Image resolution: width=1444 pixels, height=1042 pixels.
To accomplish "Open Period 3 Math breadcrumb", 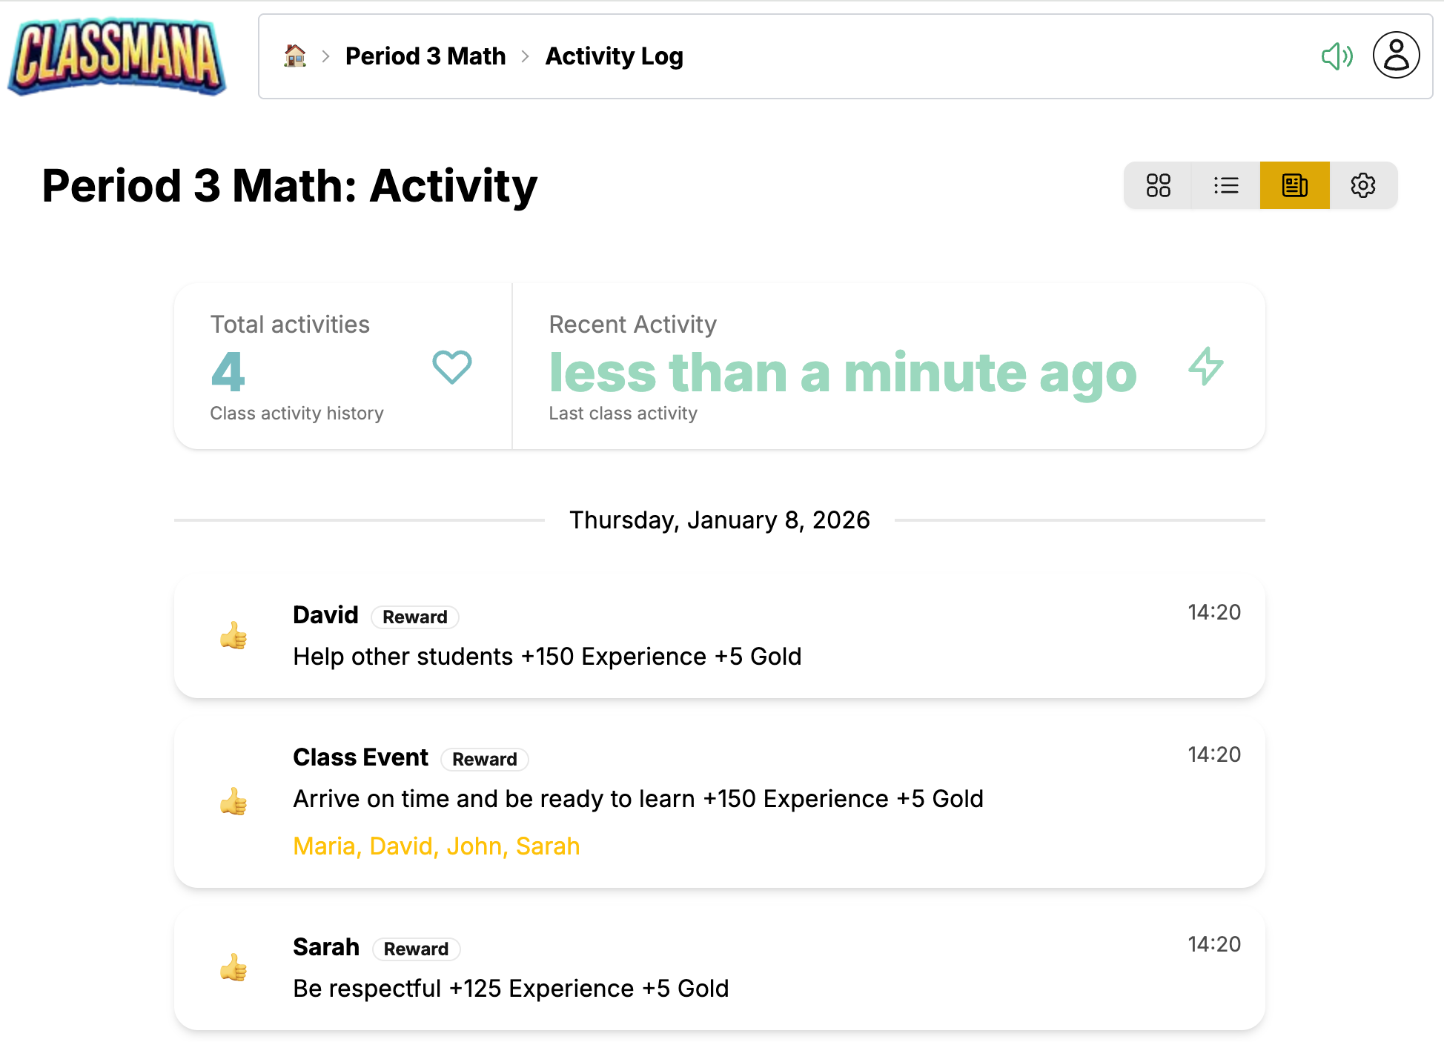I will tap(425, 56).
